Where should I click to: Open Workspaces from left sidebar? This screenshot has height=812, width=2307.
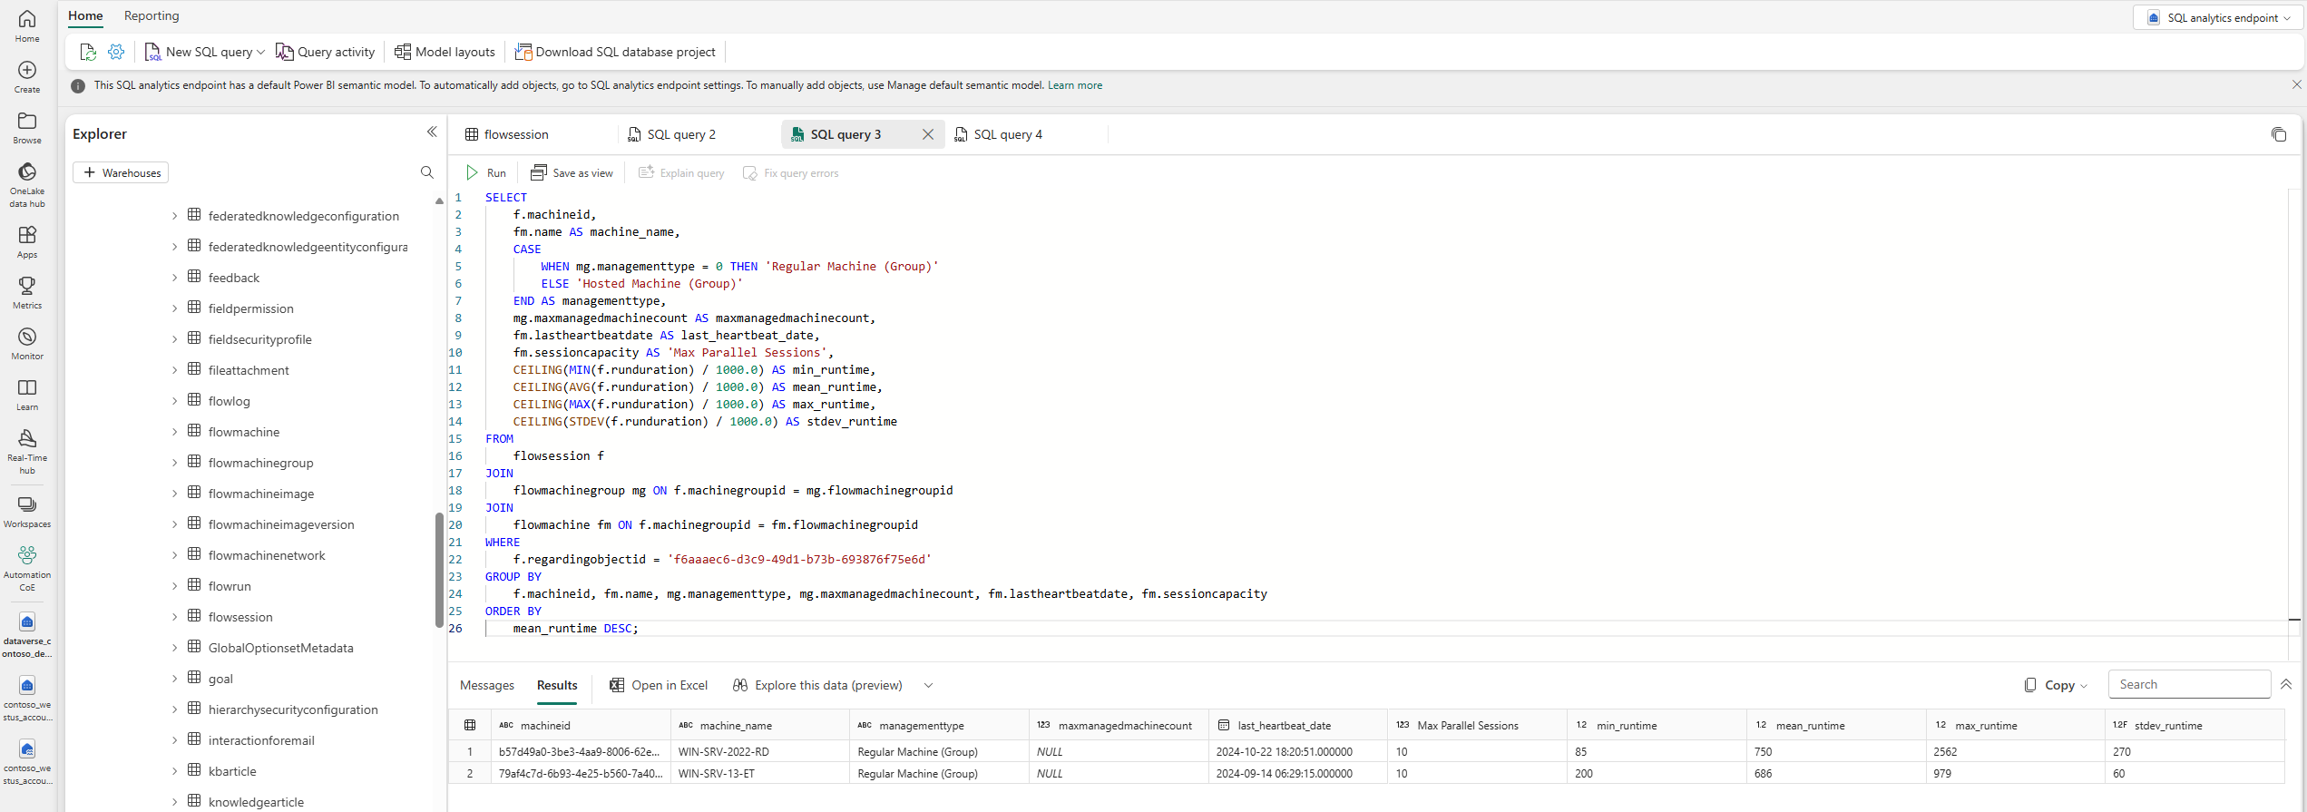coord(27,512)
